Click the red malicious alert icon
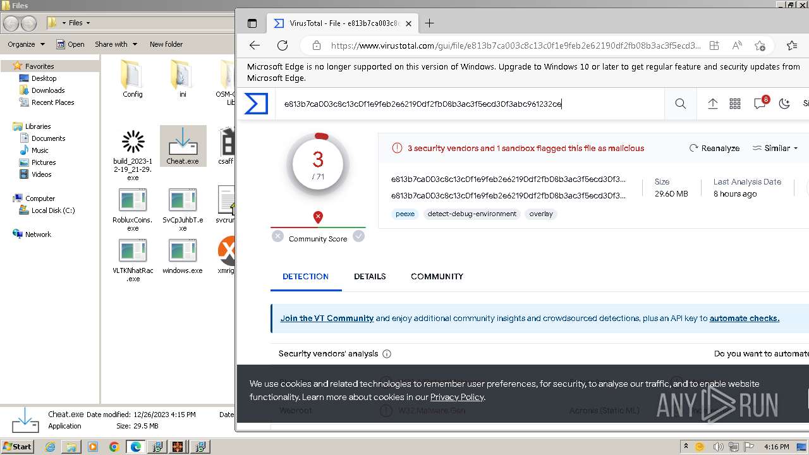 click(397, 148)
